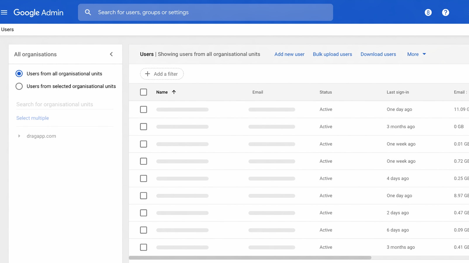Open the hamburger main menu
Screen dimensions: 469x263
tap(4, 12)
